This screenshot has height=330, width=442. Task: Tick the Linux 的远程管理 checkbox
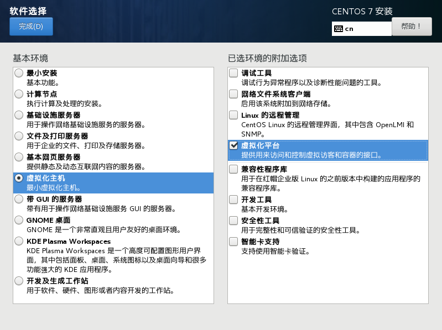pos(233,115)
